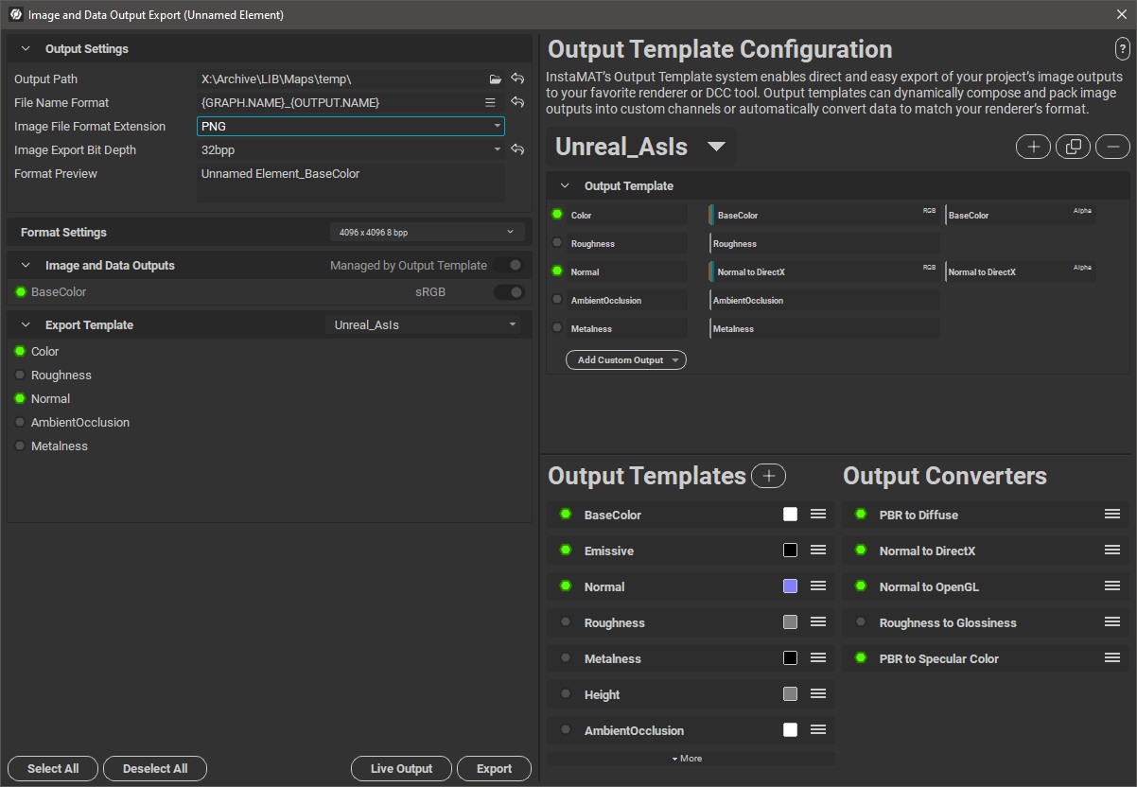Collapse the Output Settings section
The image size is (1137, 787).
pos(26,49)
